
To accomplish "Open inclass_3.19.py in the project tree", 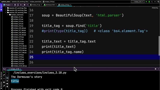I will [x=17, y=57].
